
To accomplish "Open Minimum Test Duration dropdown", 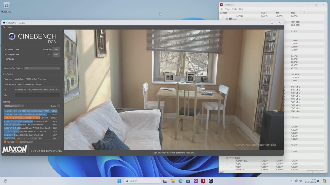I will [42, 68].
